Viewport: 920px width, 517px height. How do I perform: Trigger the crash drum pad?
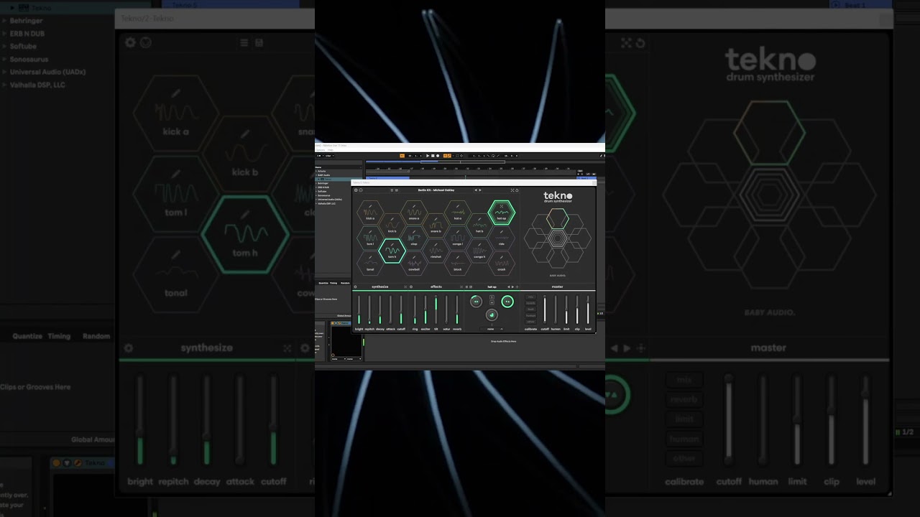(502, 264)
